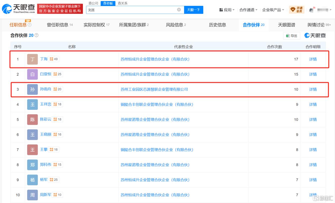
Task: Open 苏州工业园区芯源慧联企业管理有限公司 link
Action: pyautogui.click(x=154, y=89)
